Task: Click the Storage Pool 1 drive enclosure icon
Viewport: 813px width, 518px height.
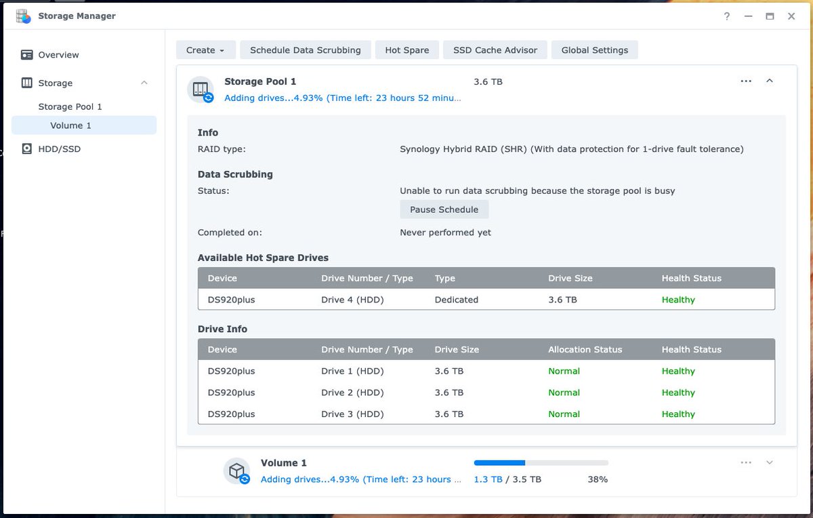Action: pos(199,89)
